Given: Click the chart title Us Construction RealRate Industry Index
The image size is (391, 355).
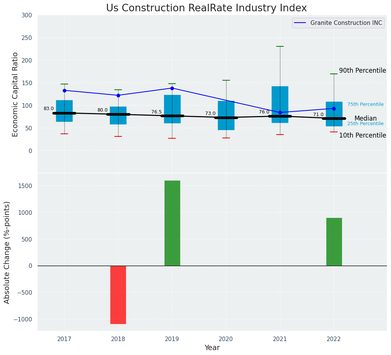Looking at the screenshot, I should coord(206,8).
